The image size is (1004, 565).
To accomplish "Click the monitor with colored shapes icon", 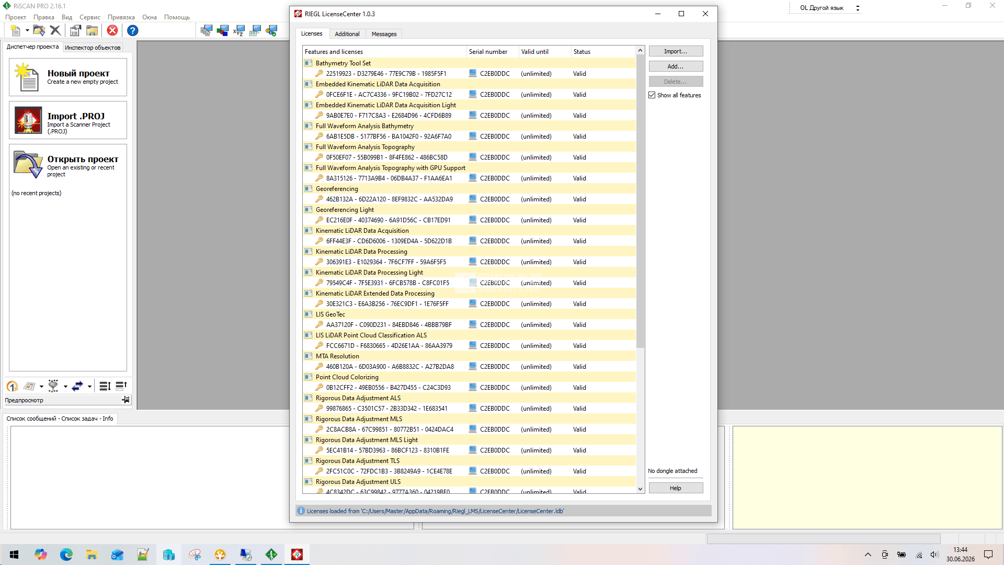I will [x=223, y=31].
